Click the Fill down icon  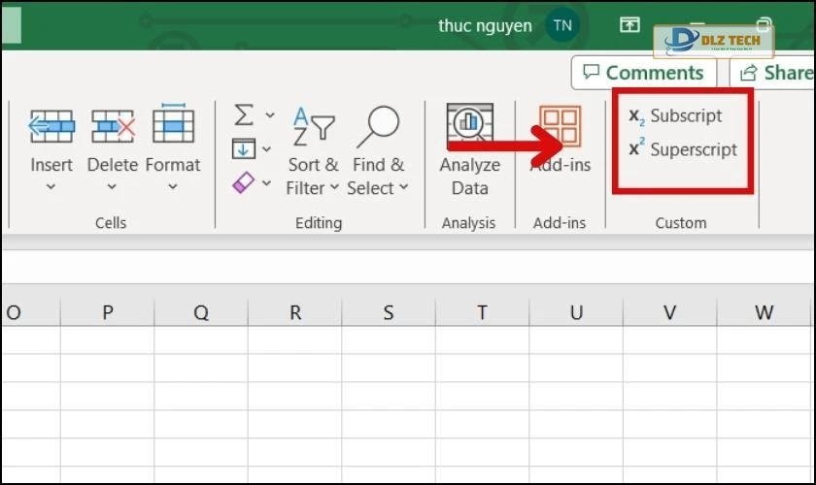[x=244, y=148]
